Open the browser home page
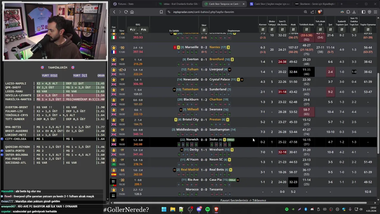 [132, 12]
